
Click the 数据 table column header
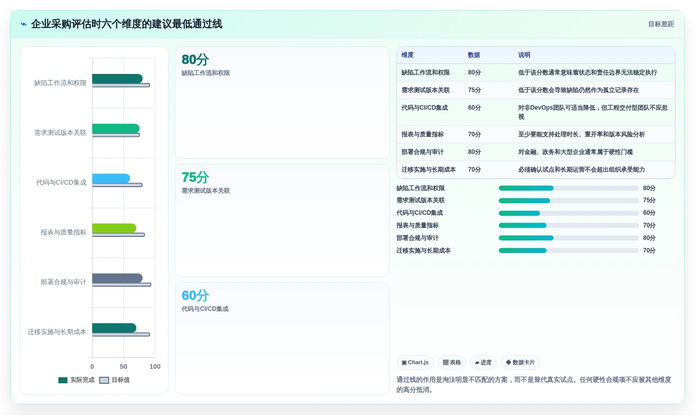coord(474,55)
